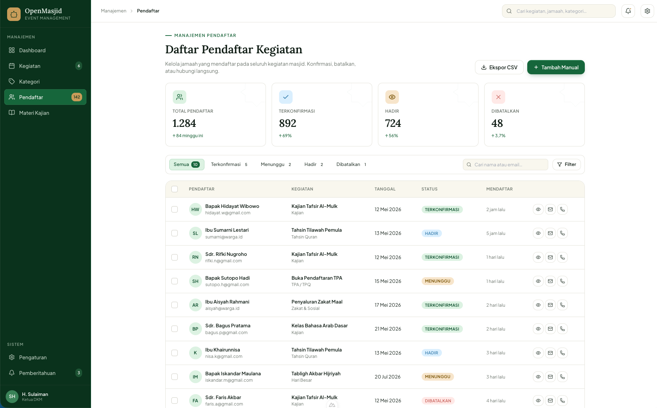657x408 pixels.
Task: Open Dashboard in the sidebar
Action: click(x=45, y=50)
